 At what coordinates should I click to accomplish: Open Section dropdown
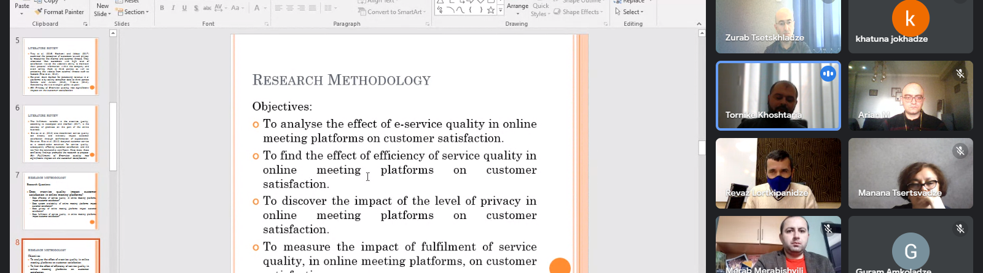133,12
